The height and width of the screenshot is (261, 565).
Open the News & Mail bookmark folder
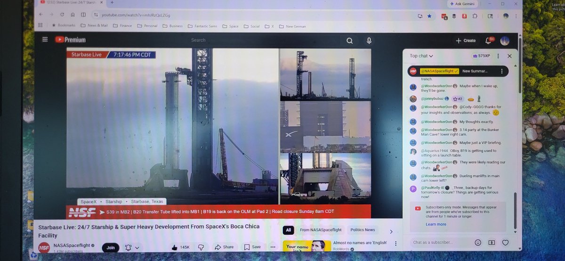tap(94, 26)
